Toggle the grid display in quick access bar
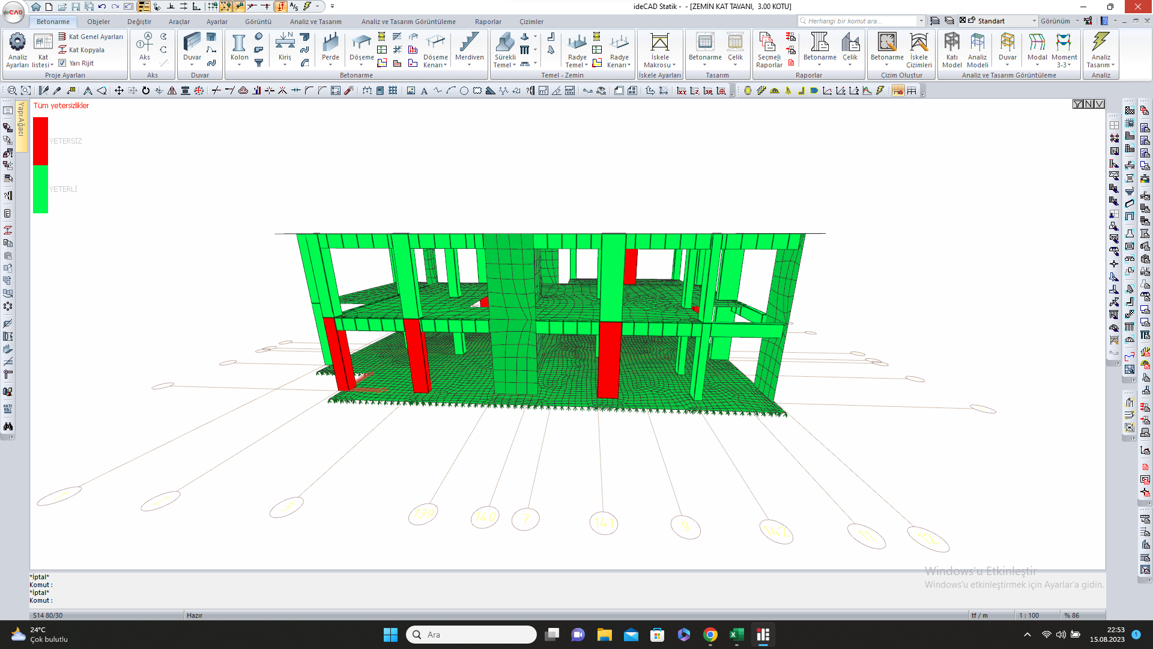Viewport: 1153px width, 649px height. click(213, 7)
